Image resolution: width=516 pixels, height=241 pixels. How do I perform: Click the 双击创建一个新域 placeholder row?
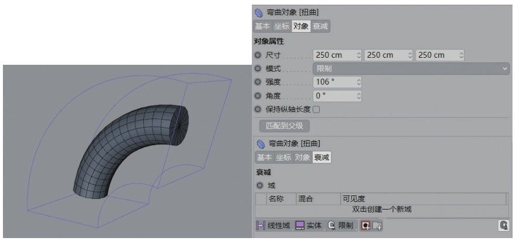point(382,209)
